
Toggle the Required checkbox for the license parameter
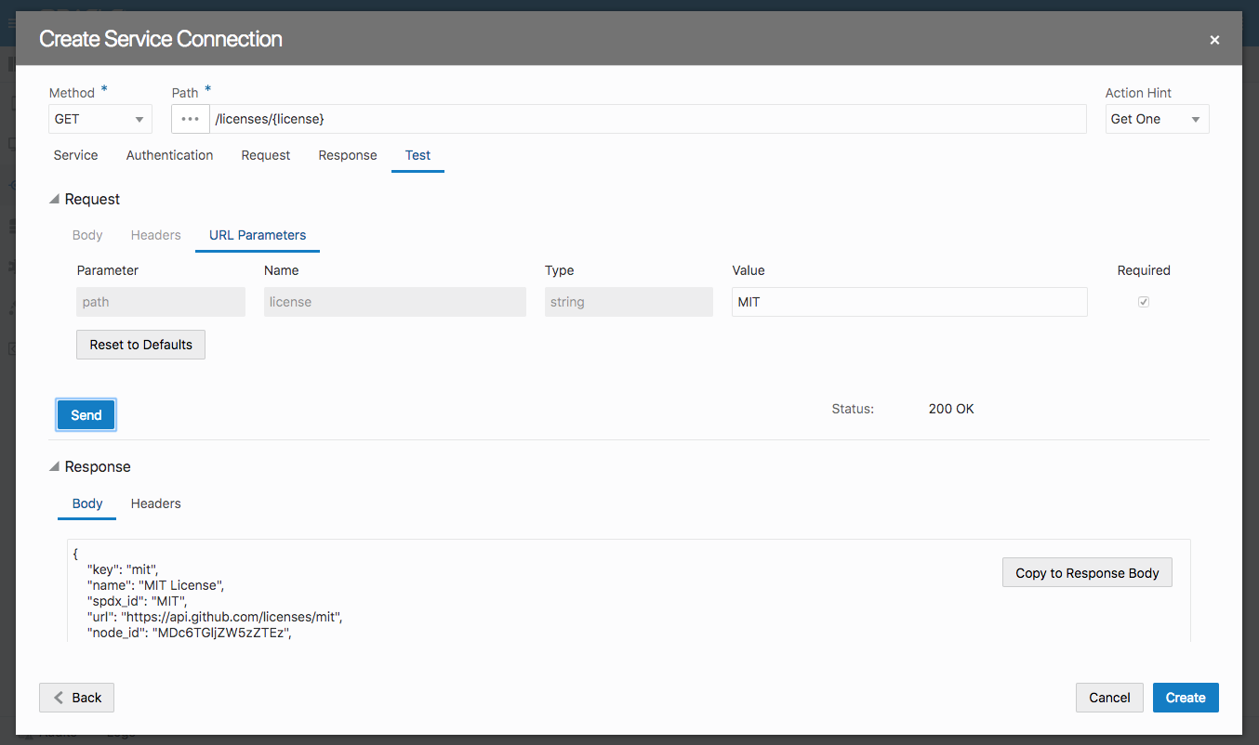(x=1143, y=301)
